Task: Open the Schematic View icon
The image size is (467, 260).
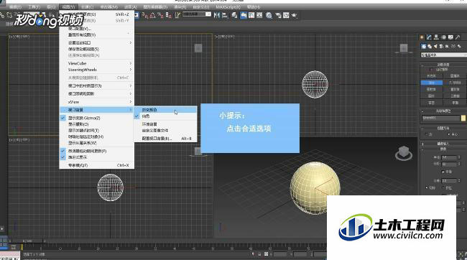Action: pyautogui.click(x=259, y=15)
